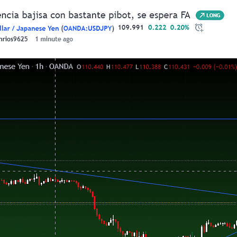Click the idea title mentioning 'bastante pibot'
This screenshot has height=237, width=237.
point(95,15)
